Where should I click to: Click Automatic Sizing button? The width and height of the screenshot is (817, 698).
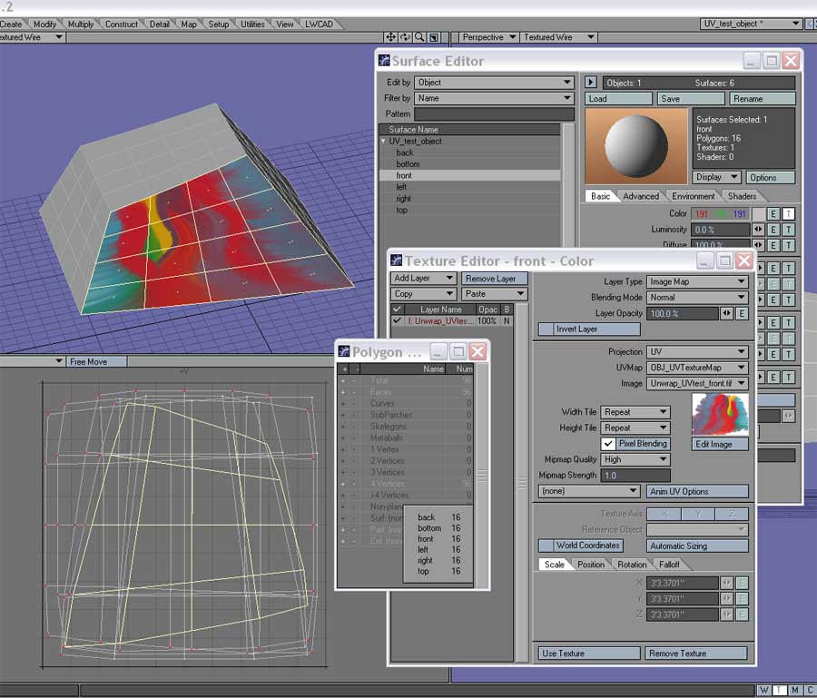coord(697,546)
